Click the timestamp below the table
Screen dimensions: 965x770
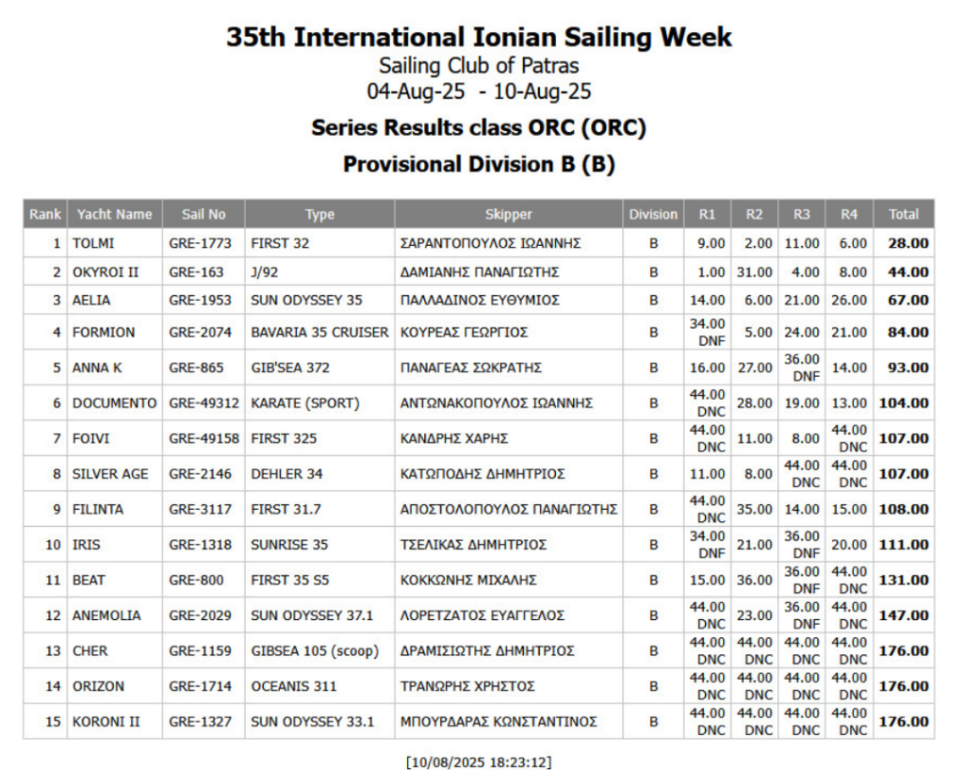pyautogui.click(x=479, y=761)
